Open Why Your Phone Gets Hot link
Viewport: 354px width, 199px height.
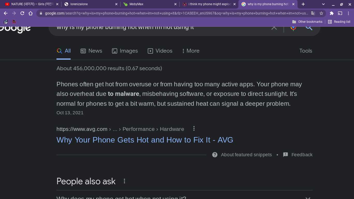[x=145, y=140]
